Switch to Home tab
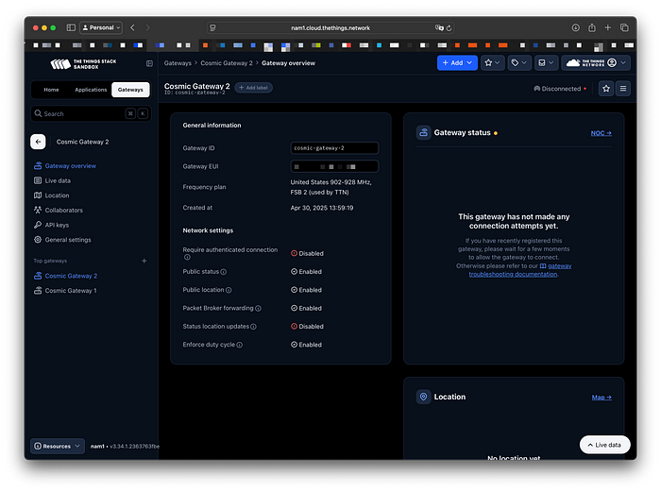Screen dimensions: 661x492 (x=51, y=90)
